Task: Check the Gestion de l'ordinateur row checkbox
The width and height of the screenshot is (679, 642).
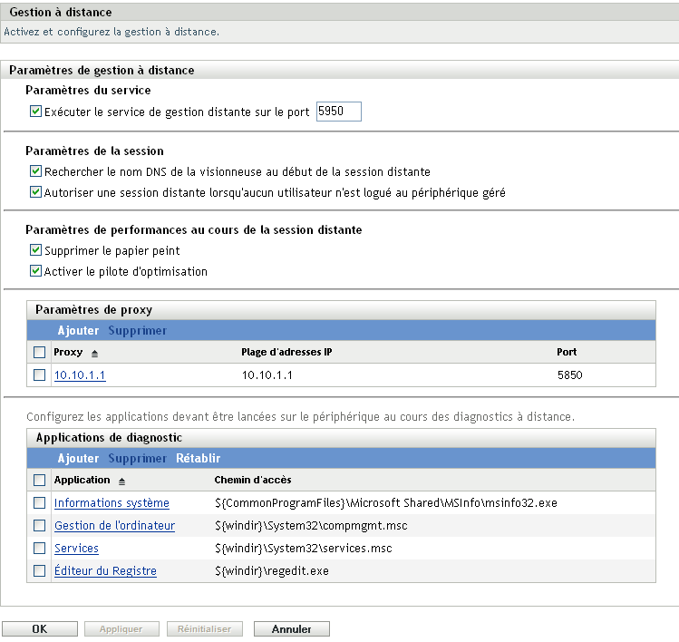Action: [x=39, y=525]
